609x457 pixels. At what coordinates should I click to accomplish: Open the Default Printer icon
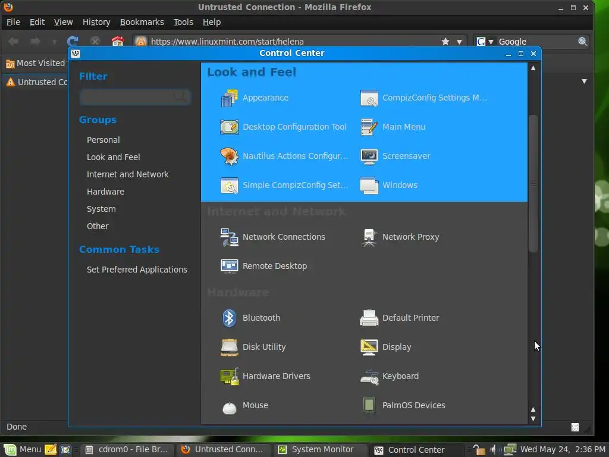click(369, 318)
